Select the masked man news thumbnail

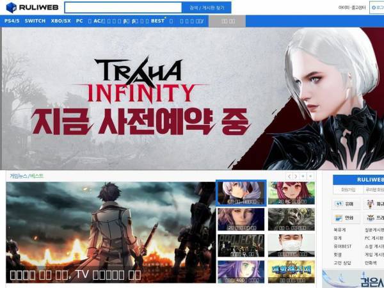coord(291,245)
